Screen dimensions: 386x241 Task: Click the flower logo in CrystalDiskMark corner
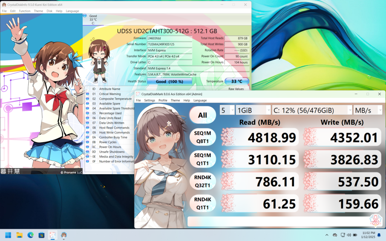[x=376, y=220]
